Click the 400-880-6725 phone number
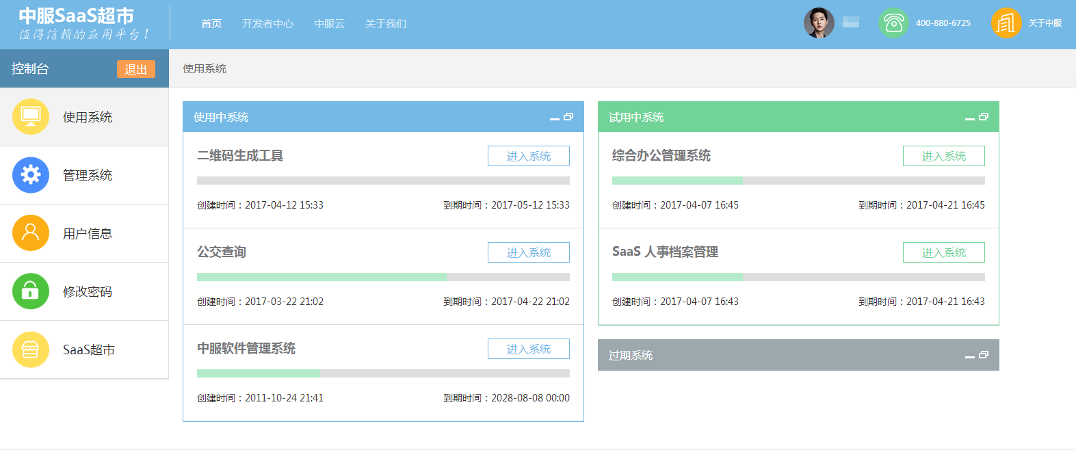Image resolution: width=1076 pixels, height=450 pixels. tap(943, 23)
